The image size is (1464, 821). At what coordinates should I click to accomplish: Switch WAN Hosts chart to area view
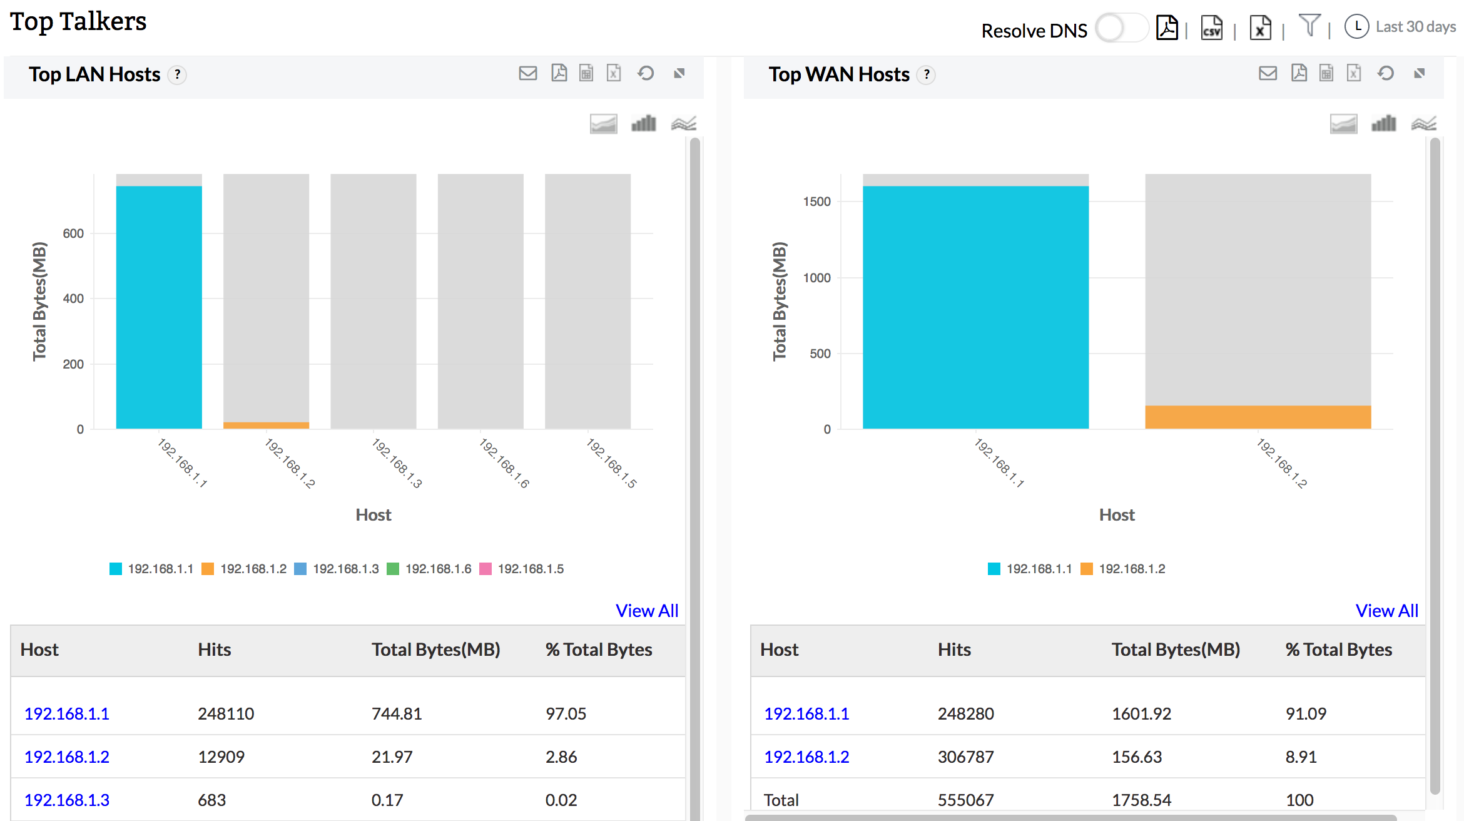click(1343, 123)
